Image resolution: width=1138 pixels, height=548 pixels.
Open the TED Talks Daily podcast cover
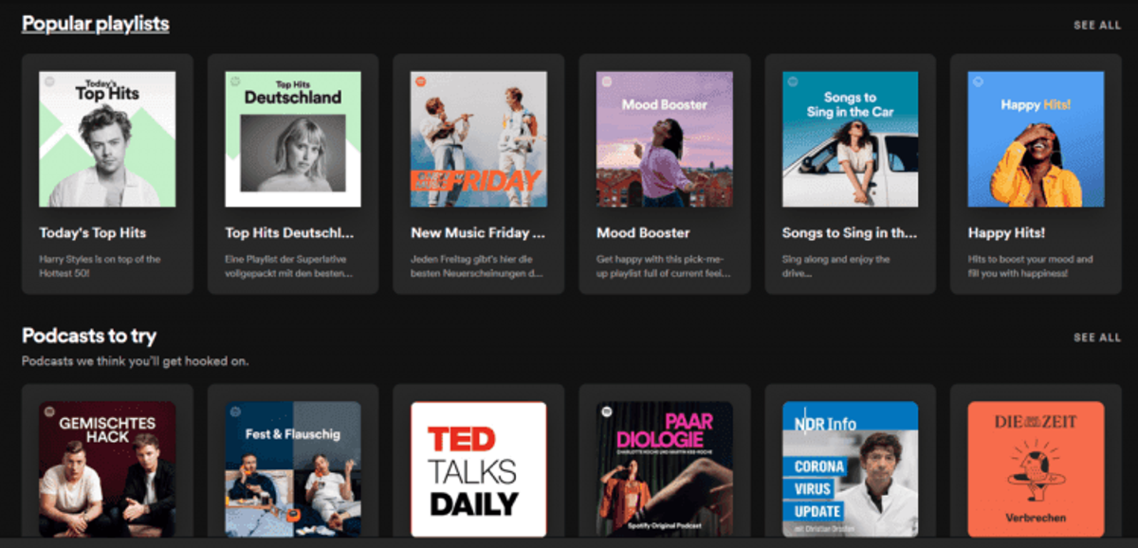[479, 469]
